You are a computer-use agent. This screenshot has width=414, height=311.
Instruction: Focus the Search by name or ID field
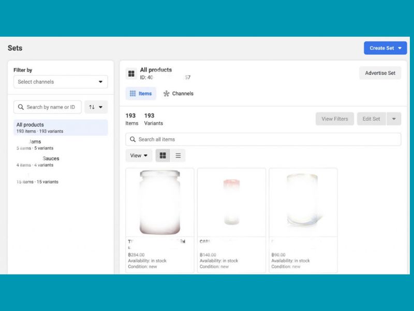coord(48,107)
